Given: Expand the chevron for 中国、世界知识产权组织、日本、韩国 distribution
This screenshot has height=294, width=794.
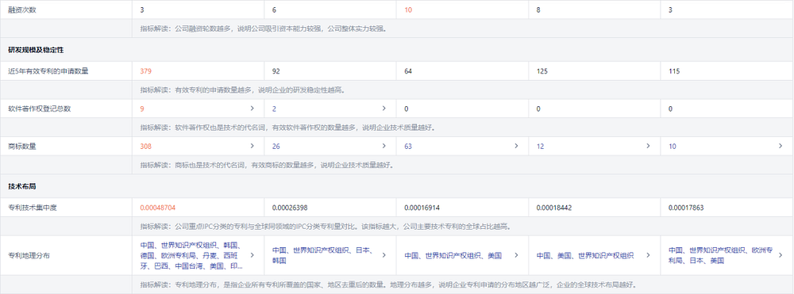Looking at the screenshot, I should tap(384, 256).
